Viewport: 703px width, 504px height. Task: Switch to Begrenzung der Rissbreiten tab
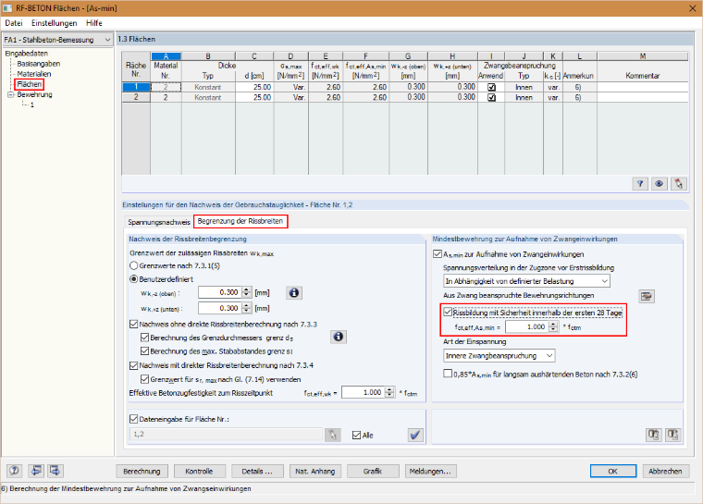pyautogui.click(x=240, y=221)
